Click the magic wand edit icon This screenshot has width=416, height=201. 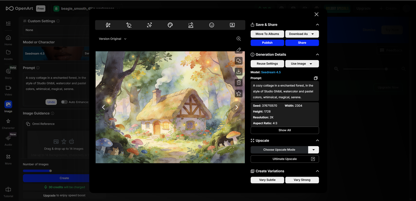(108, 25)
